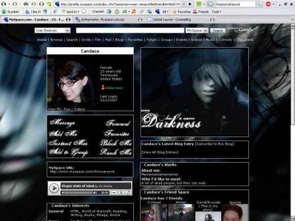Image resolution: width=295 pixels, height=221 pixels.
Task: Click the Message contact link
Action: point(62,123)
